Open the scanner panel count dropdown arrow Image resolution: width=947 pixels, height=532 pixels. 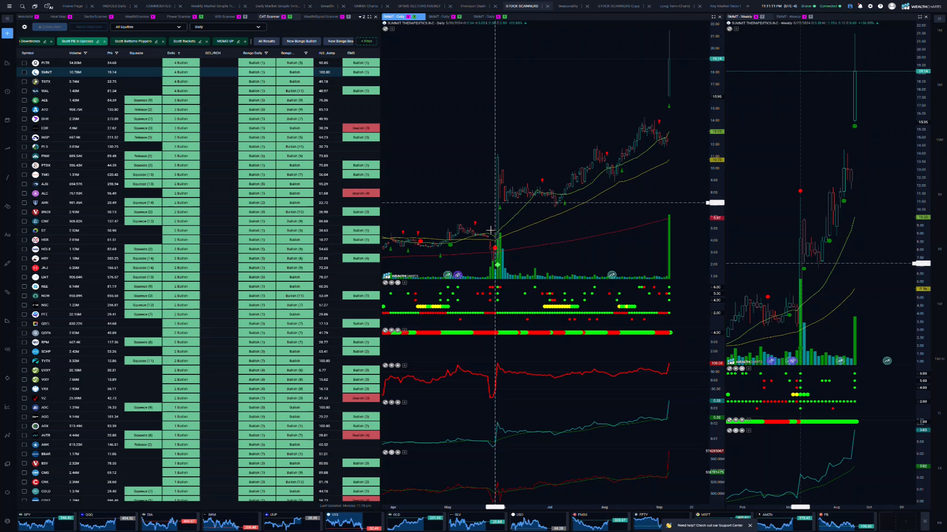(x=360, y=17)
